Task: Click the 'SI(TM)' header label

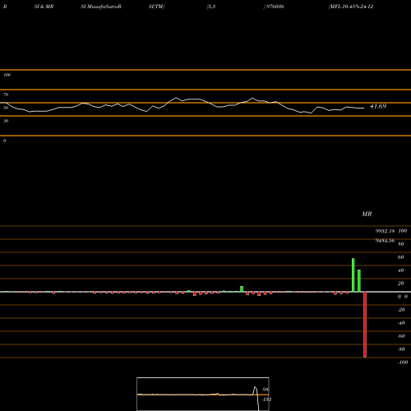Action: pyautogui.click(x=156, y=7)
